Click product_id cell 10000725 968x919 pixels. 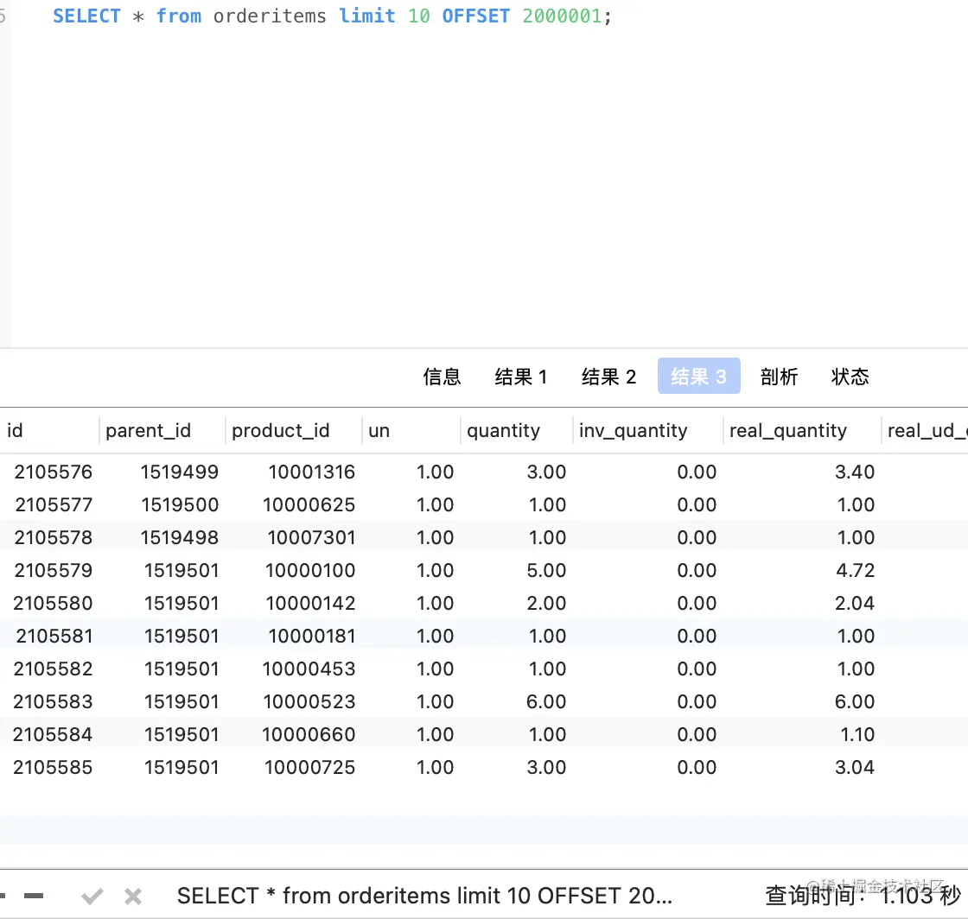coord(309,767)
